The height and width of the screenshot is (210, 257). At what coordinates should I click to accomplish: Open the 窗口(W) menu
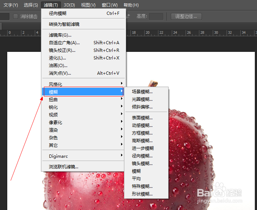pyautogui.click(x=110, y=5)
